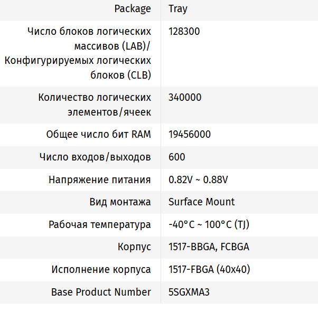Select the voltage value 0.82V ~ 0.88V
Image resolution: width=318 pixels, height=312 pixels.
click(198, 180)
